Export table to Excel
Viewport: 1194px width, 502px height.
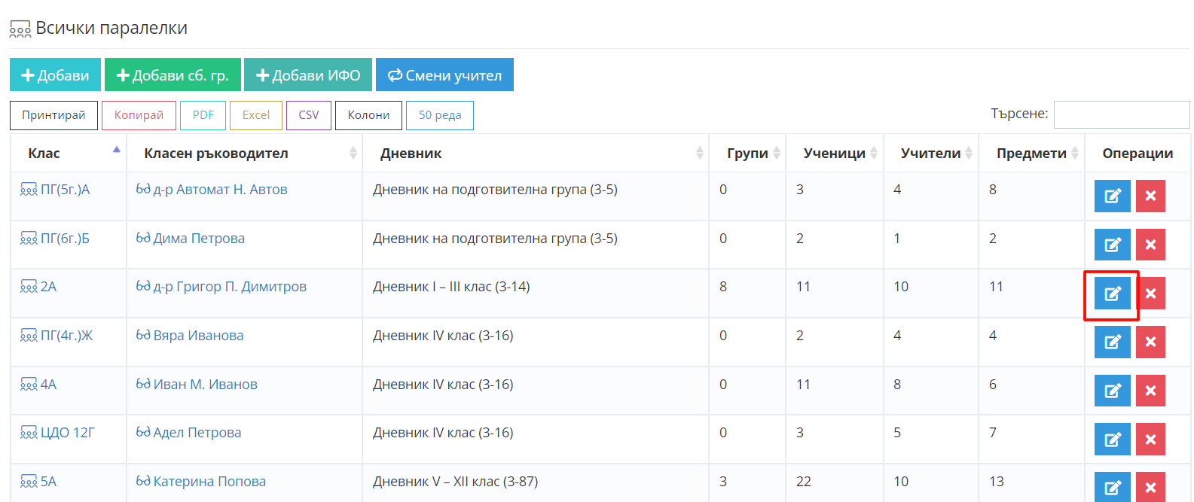(x=256, y=115)
